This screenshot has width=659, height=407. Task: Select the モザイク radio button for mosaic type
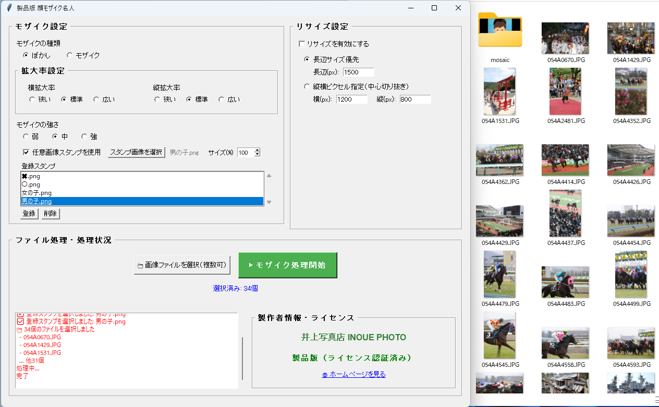click(70, 55)
